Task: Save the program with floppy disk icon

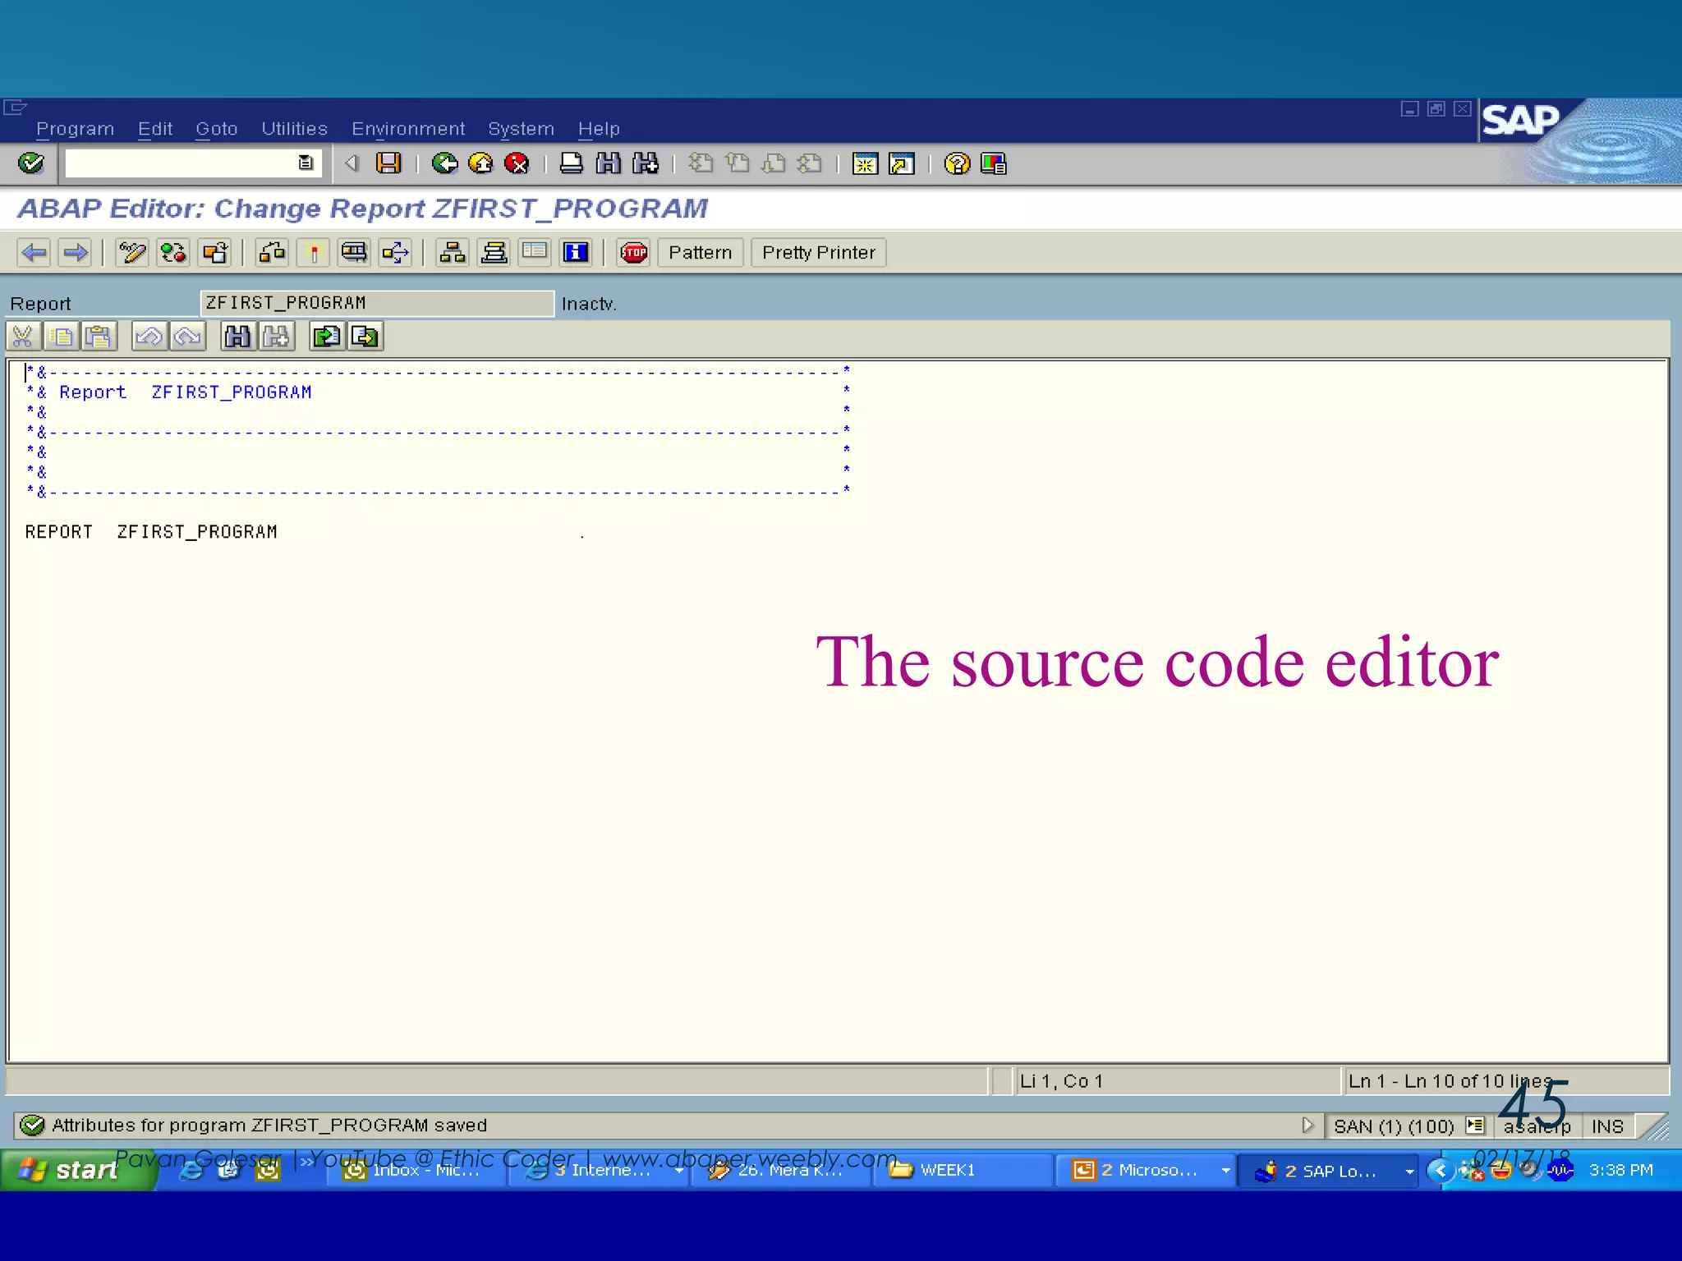Action: point(388,163)
